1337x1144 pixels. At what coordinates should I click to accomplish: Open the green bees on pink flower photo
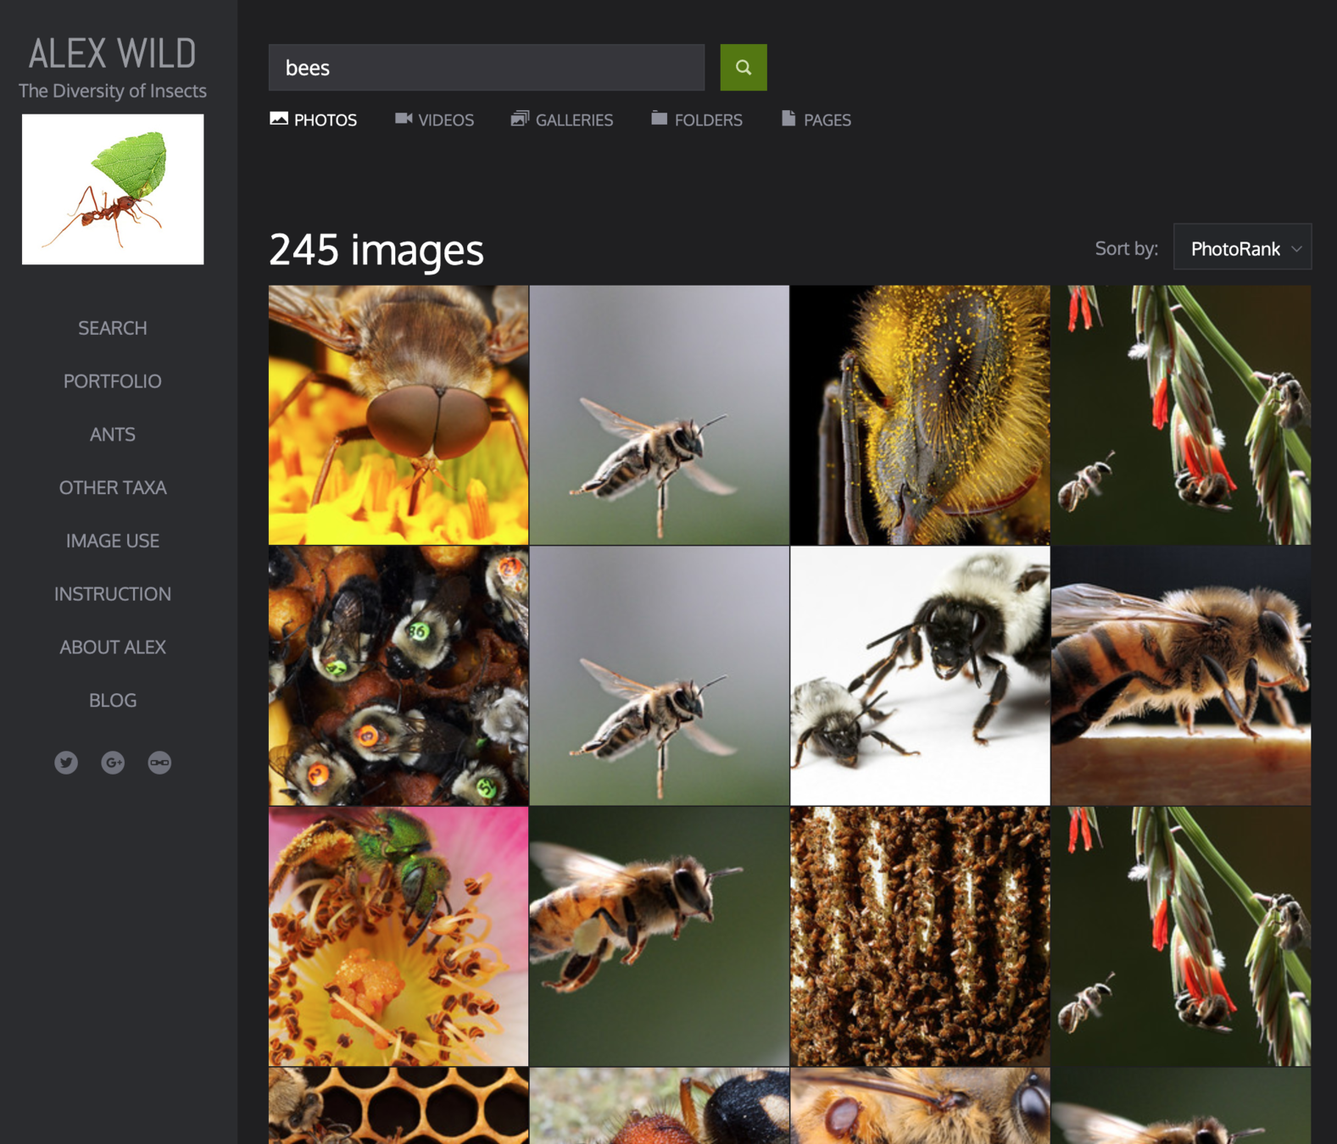coord(398,936)
